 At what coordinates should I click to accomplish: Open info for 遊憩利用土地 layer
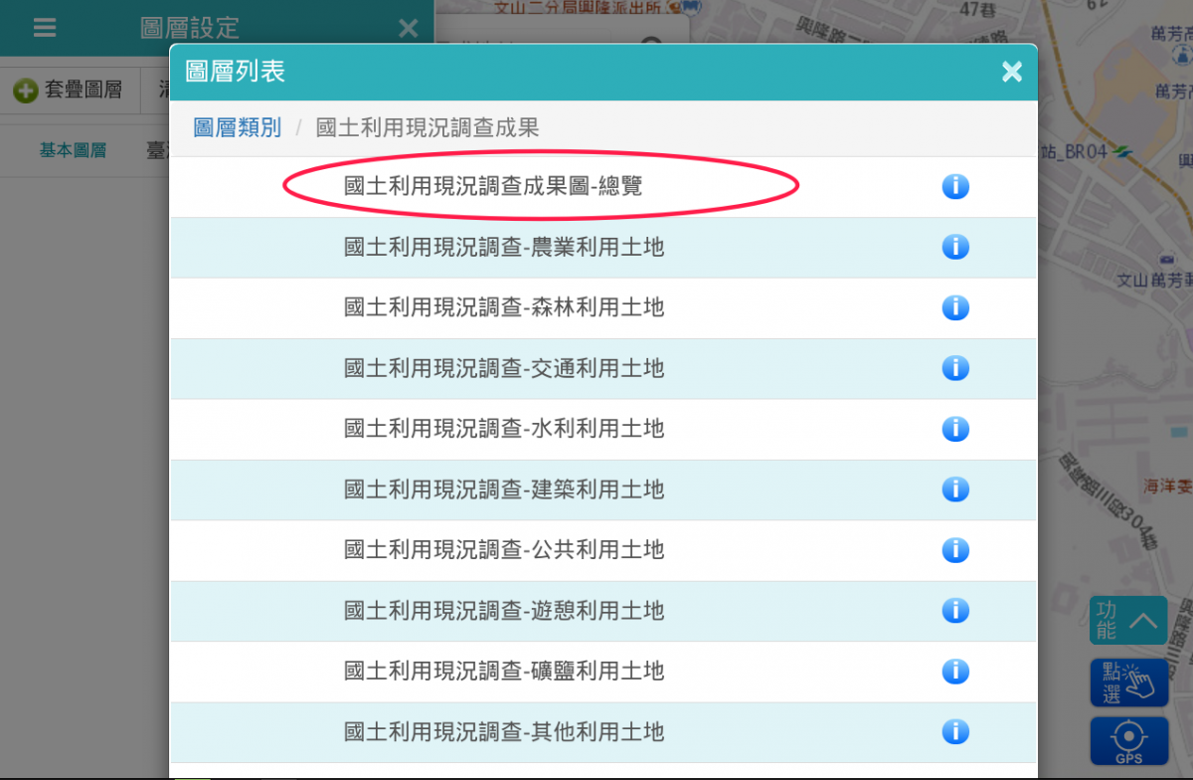pos(955,610)
